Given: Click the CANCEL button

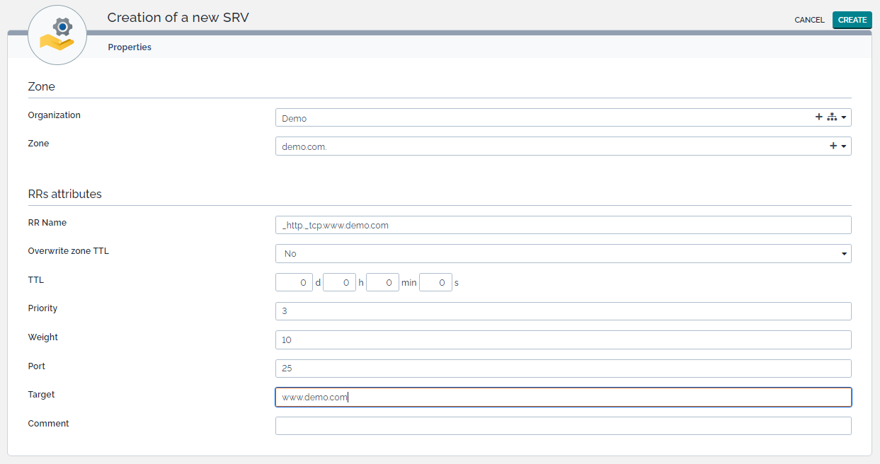Looking at the screenshot, I should pyautogui.click(x=809, y=20).
